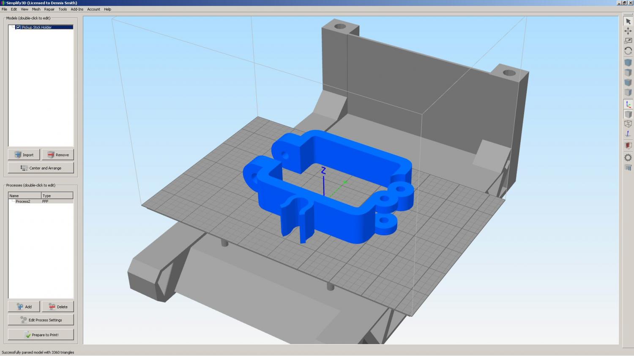Viewport: 634px width, 356px height.
Task: Activate the translate models move tool
Action: 628,31
